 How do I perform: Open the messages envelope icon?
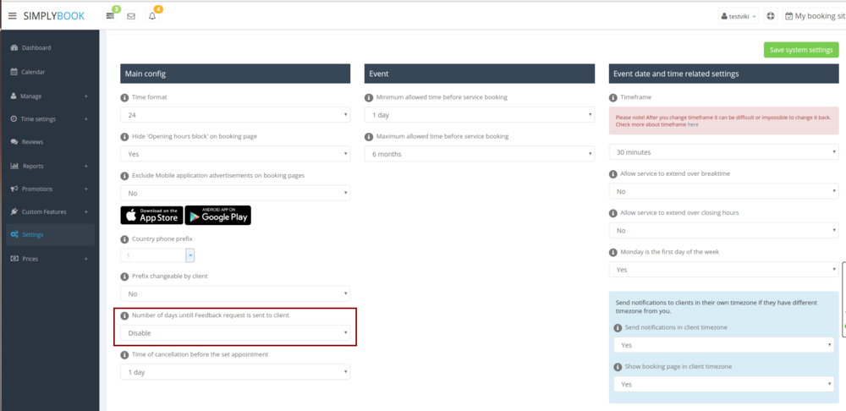[x=131, y=16]
